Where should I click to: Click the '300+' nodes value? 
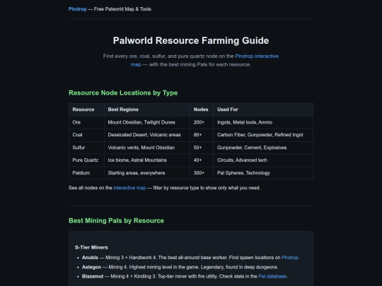pyautogui.click(x=199, y=173)
